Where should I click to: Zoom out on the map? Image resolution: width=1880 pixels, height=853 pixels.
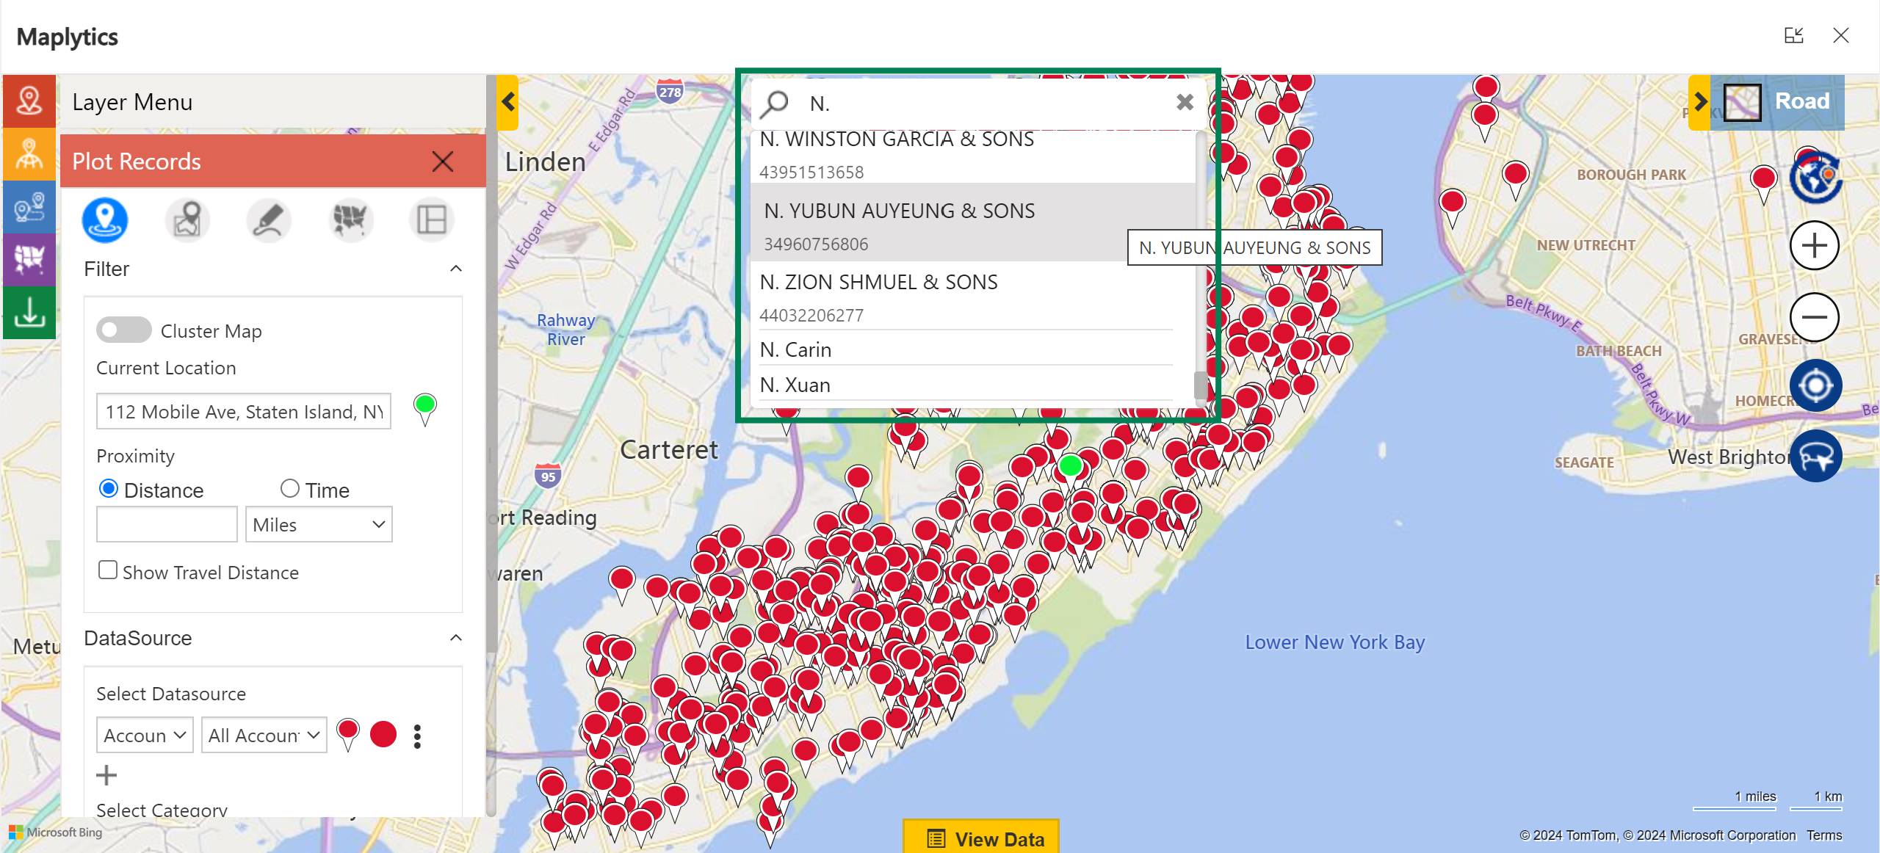coord(1815,317)
